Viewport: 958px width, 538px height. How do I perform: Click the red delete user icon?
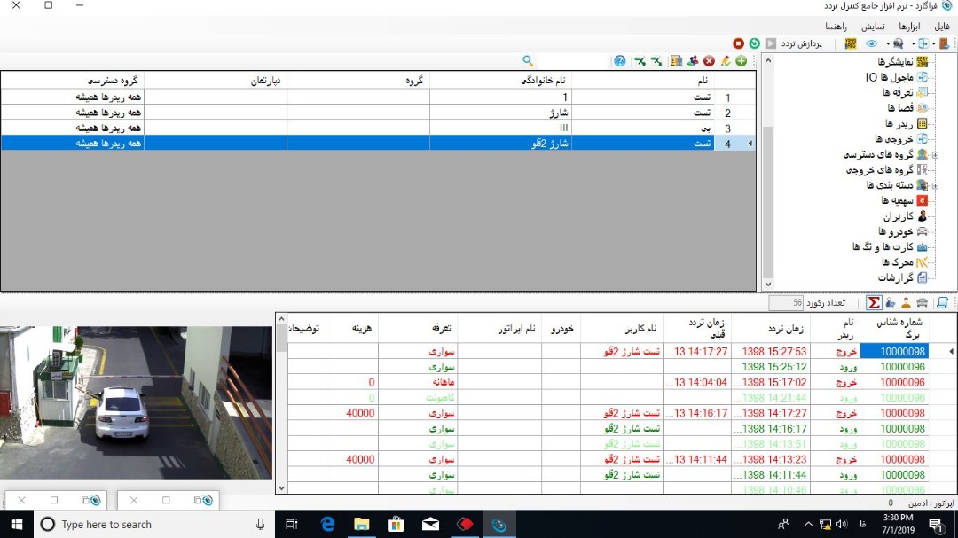(x=709, y=61)
